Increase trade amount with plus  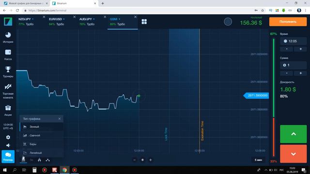tap(300, 73)
